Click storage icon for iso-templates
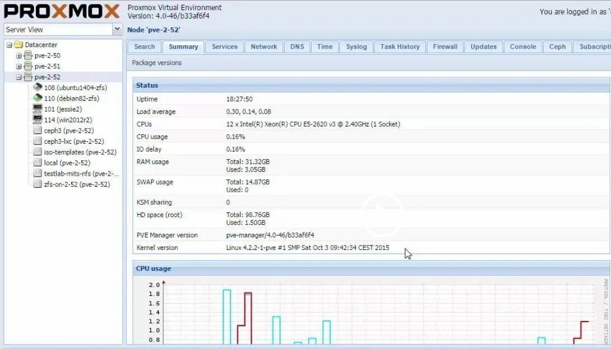The image size is (611, 349). (37, 152)
